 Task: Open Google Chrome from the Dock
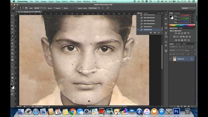coord(73,111)
